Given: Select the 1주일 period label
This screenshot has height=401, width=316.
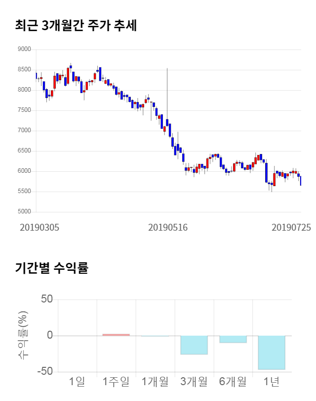Looking at the screenshot, I should point(116,382).
